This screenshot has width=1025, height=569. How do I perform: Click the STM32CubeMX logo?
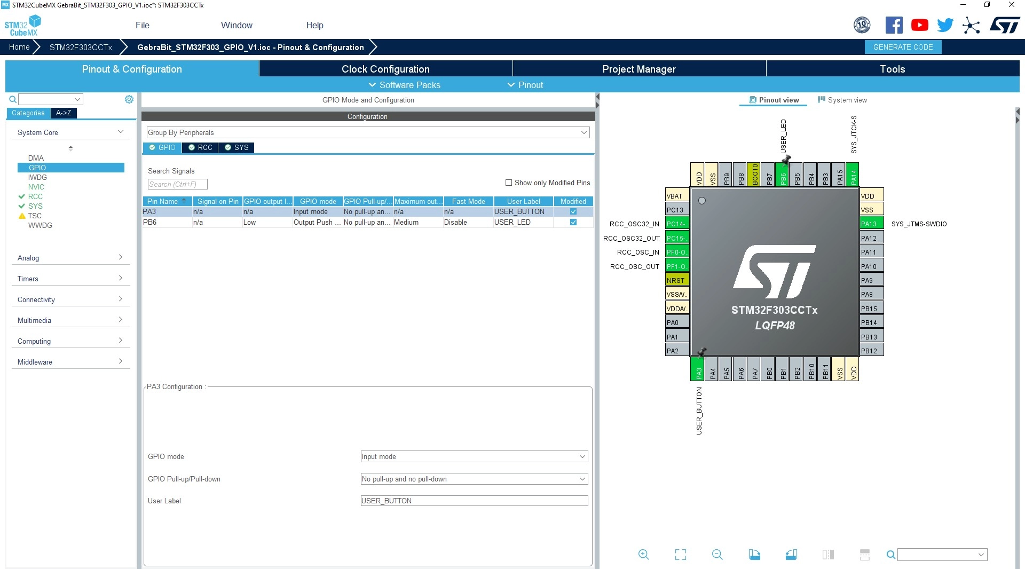22,26
